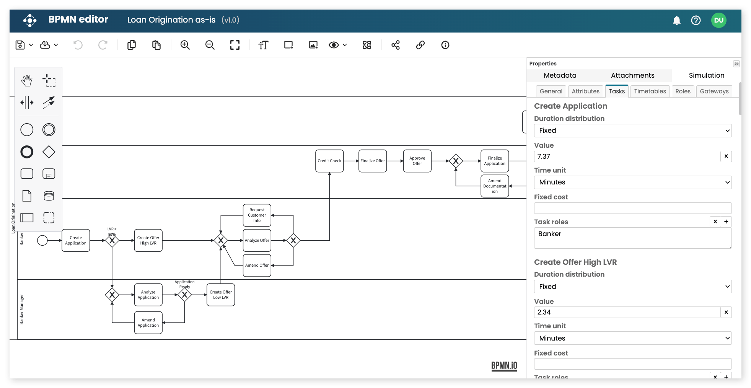Collapse the Properties panel
Viewport: 751px width, 388px height.
click(736, 64)
